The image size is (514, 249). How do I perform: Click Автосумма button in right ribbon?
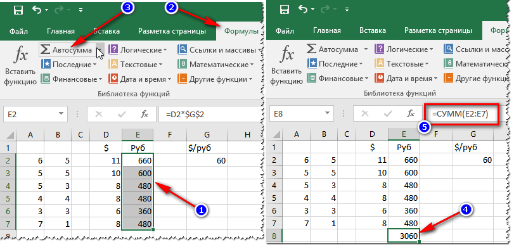[x=332, y=49]
